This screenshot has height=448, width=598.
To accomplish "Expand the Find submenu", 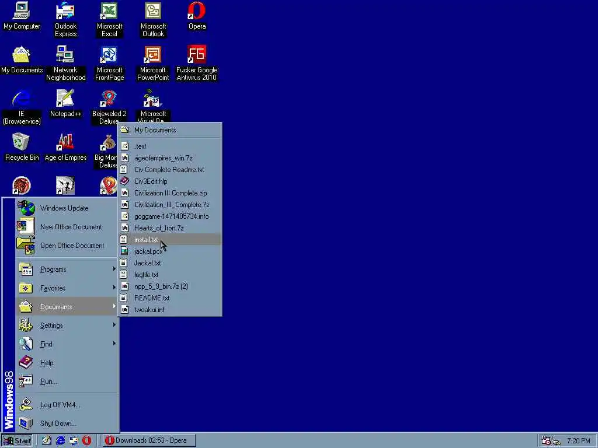I will [67, 344].
